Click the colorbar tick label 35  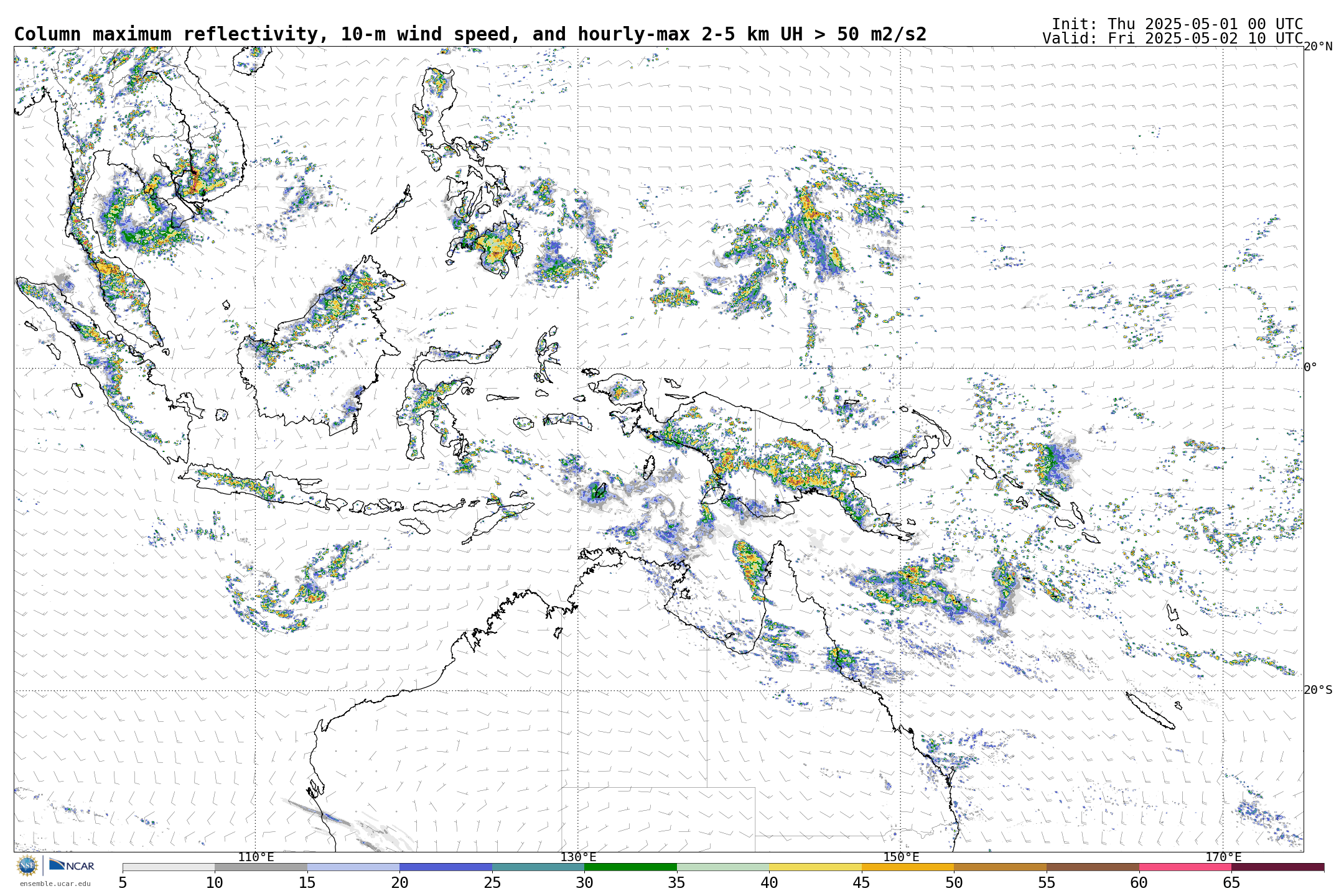[x=677, y=883]
